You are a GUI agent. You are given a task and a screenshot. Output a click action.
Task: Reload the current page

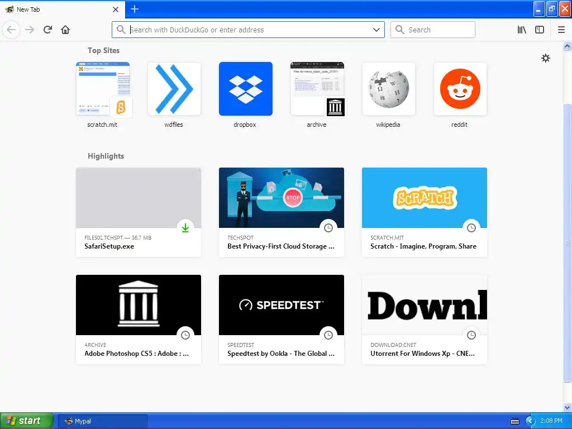coord(47,30)
